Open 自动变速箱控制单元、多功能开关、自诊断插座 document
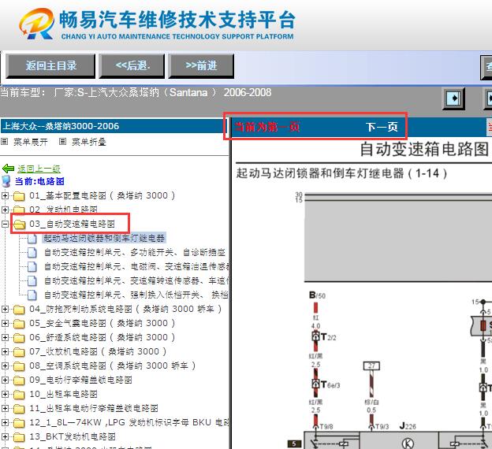 134,252
